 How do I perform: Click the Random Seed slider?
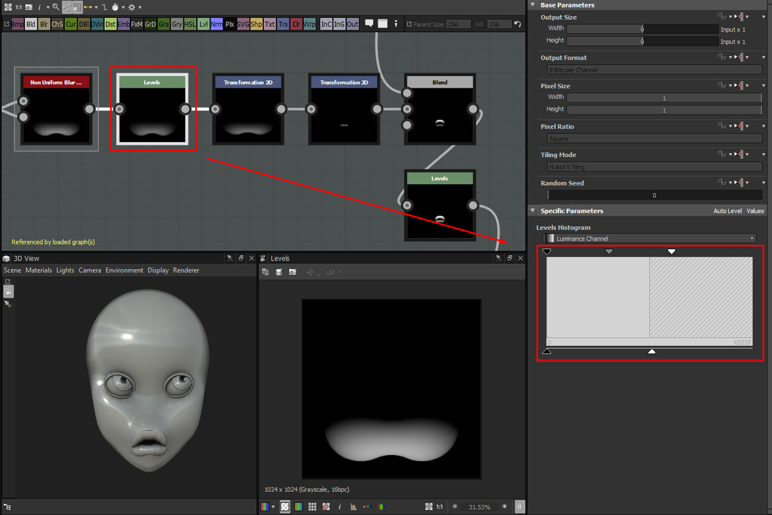pos(653,195)
